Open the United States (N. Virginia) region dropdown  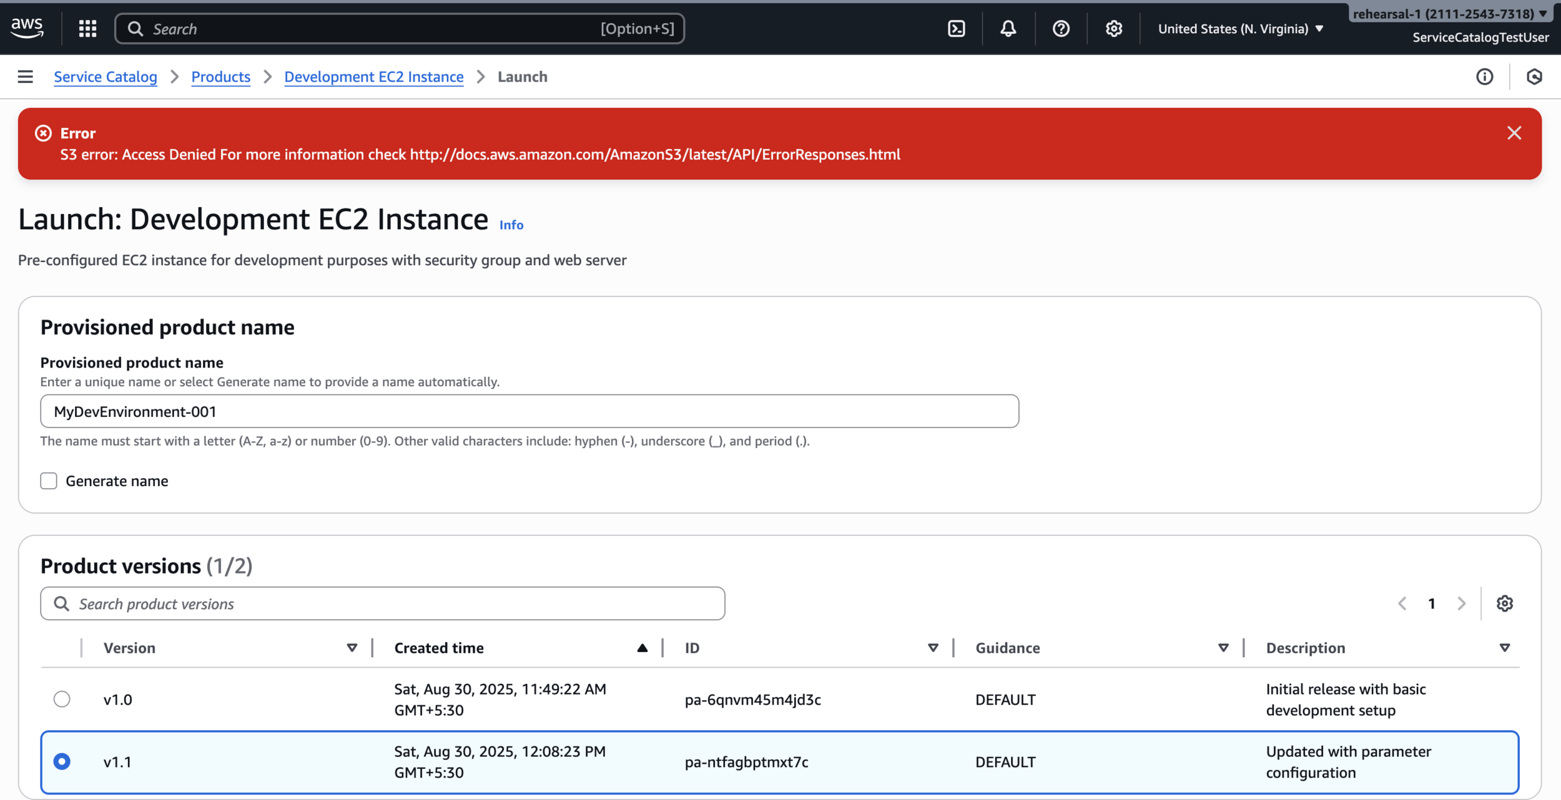coord(1240,29)
